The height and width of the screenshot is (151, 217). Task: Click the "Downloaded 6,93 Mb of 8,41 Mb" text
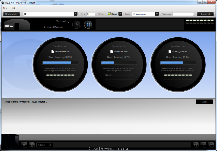60,68
